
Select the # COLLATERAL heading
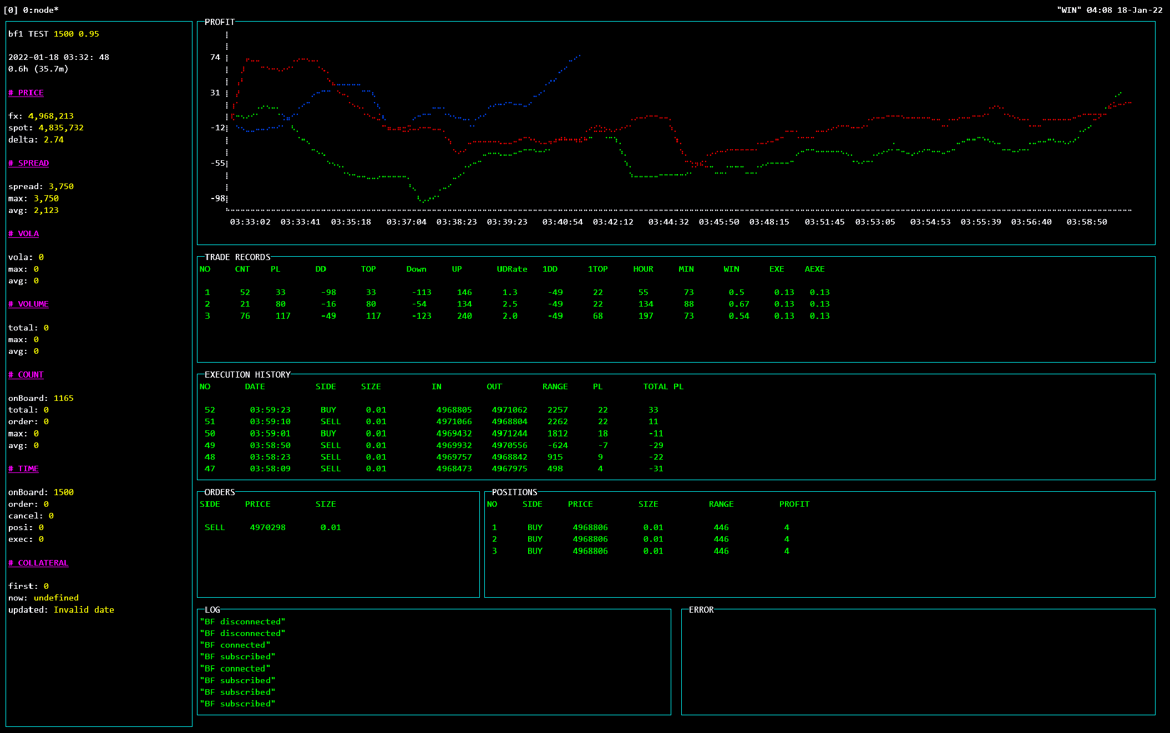[38, 563]
